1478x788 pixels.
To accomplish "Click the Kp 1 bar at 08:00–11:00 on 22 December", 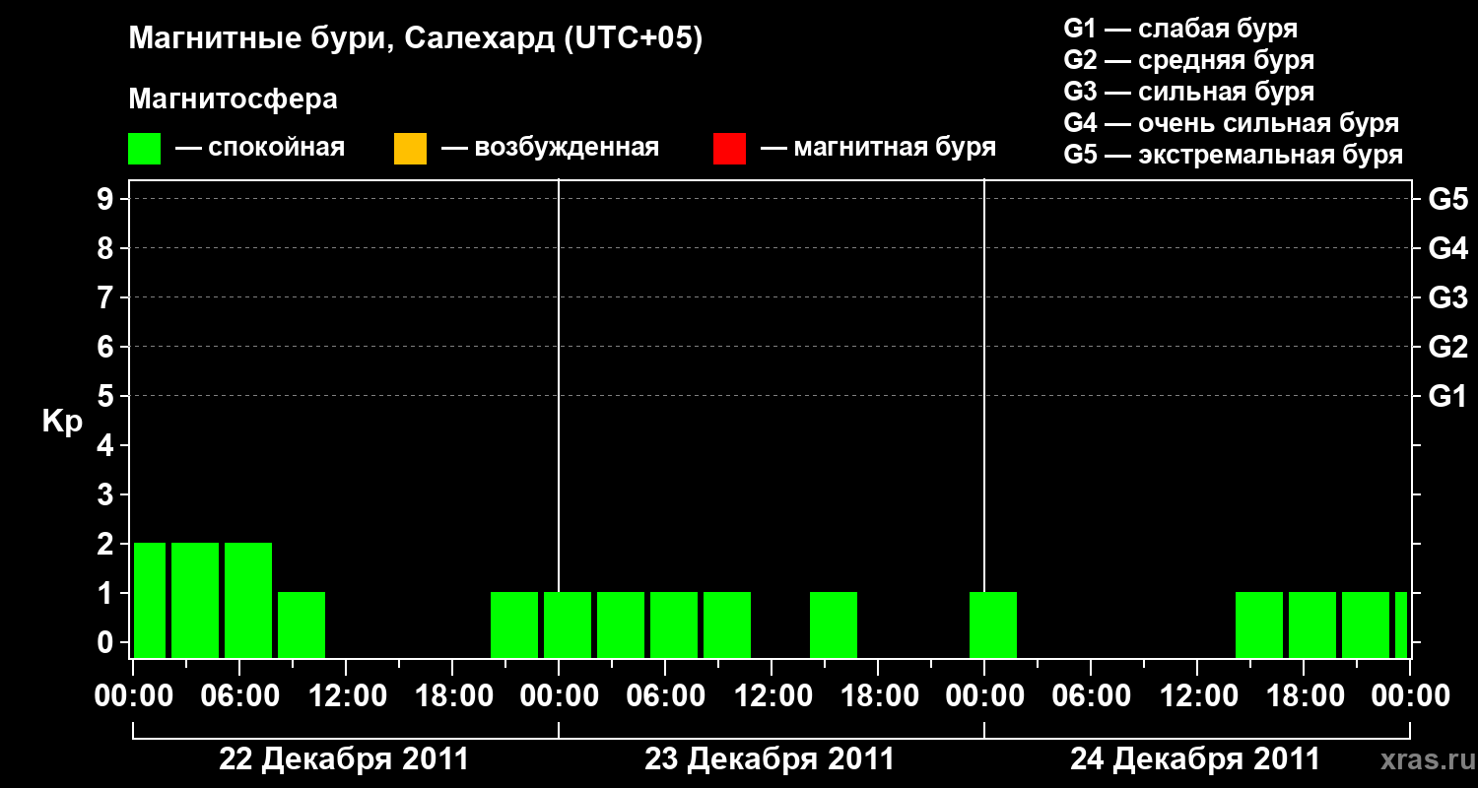I will coord(302,624).
